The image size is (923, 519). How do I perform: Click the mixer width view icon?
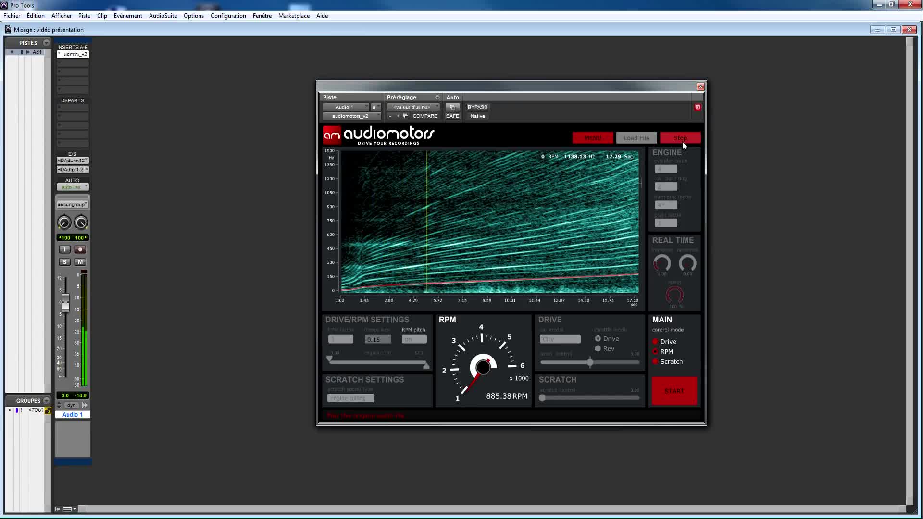67,509
